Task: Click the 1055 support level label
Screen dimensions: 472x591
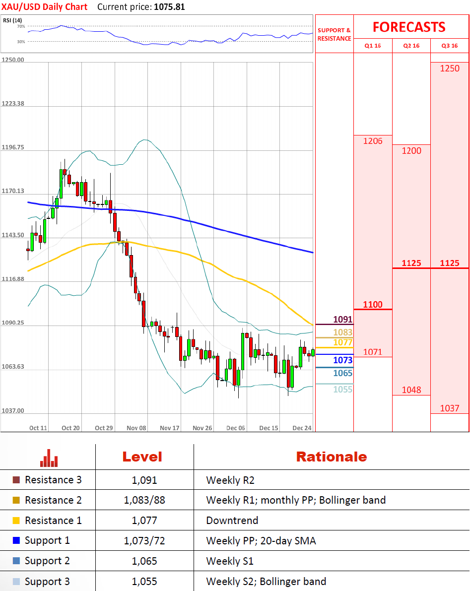Action: click(342, 390)
